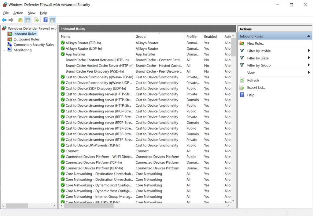This screenshot has width=313, height=216.
Task: Select Core Networking - Internet Group Manag... rule
Action: tap(145, 197)
